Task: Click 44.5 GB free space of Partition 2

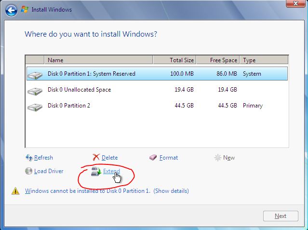Action: tap(228, 106)
